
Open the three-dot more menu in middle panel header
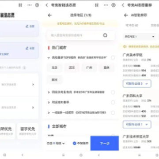[106, 5]
